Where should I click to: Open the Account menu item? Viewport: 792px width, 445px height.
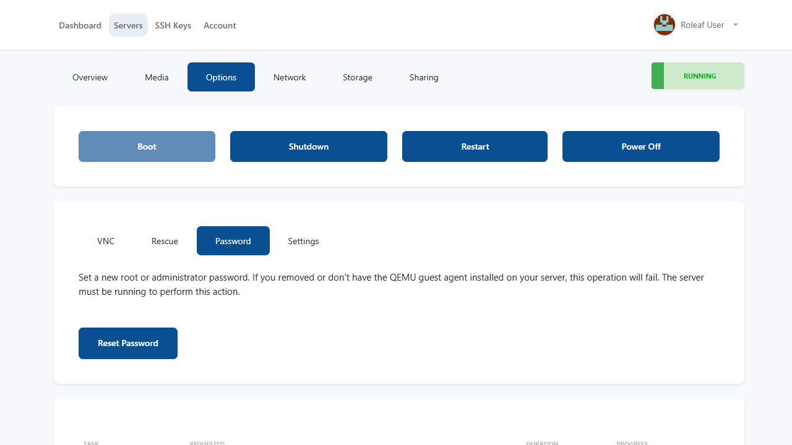click(220, 25)
